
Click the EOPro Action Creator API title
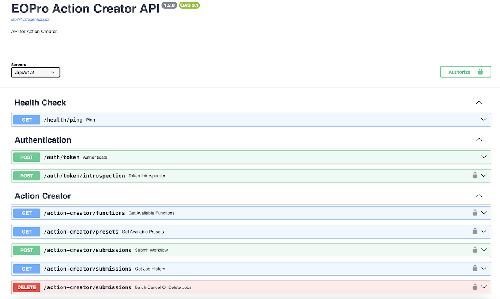coord(85,9)
